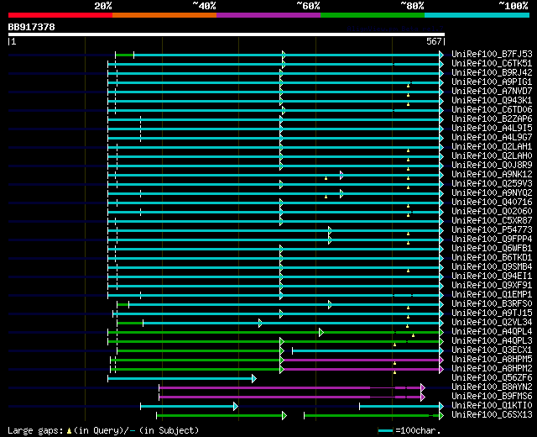
Task: Click the UniRef100_B3RFS0 hit name
Action: pos(492,304)
